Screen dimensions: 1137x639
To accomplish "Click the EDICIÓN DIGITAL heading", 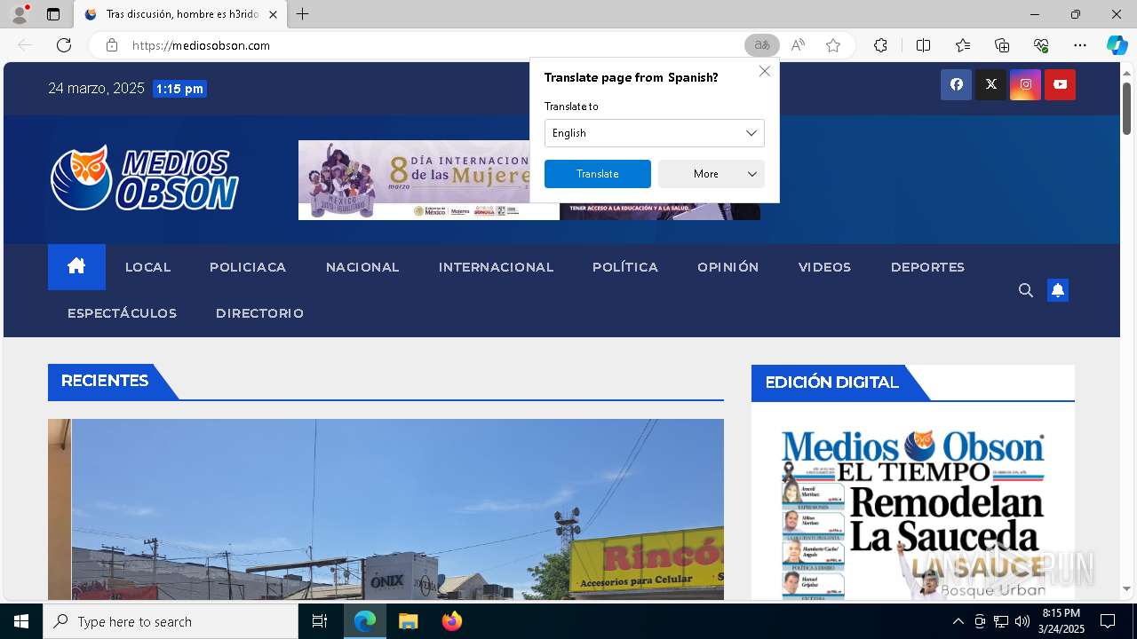I will pos(831,383).
